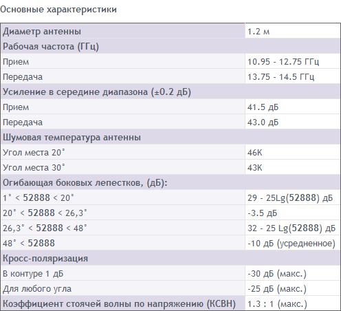This screenshot has width=341, height=311.
Task: Select the 'Кросс-поляризация' section header
Action: [x=45, y=259]
